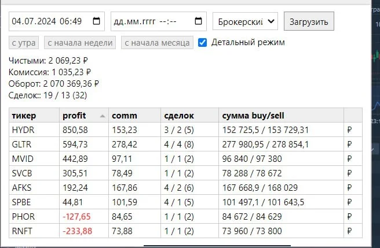This screenshot has width=380, height=248.
Task: Uncheck the Детальный режим checkbox
Action: 202,43
